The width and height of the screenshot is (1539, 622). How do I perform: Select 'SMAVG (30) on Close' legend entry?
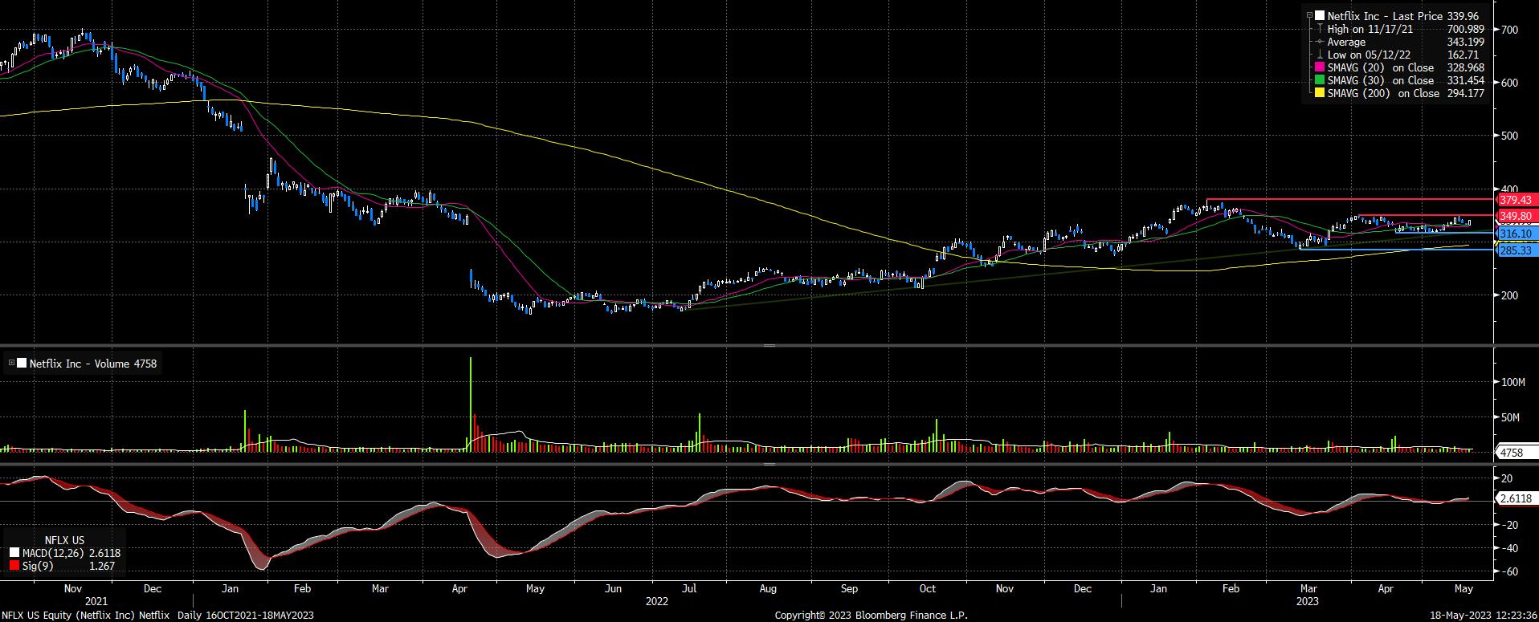[x=1381, y=80]
